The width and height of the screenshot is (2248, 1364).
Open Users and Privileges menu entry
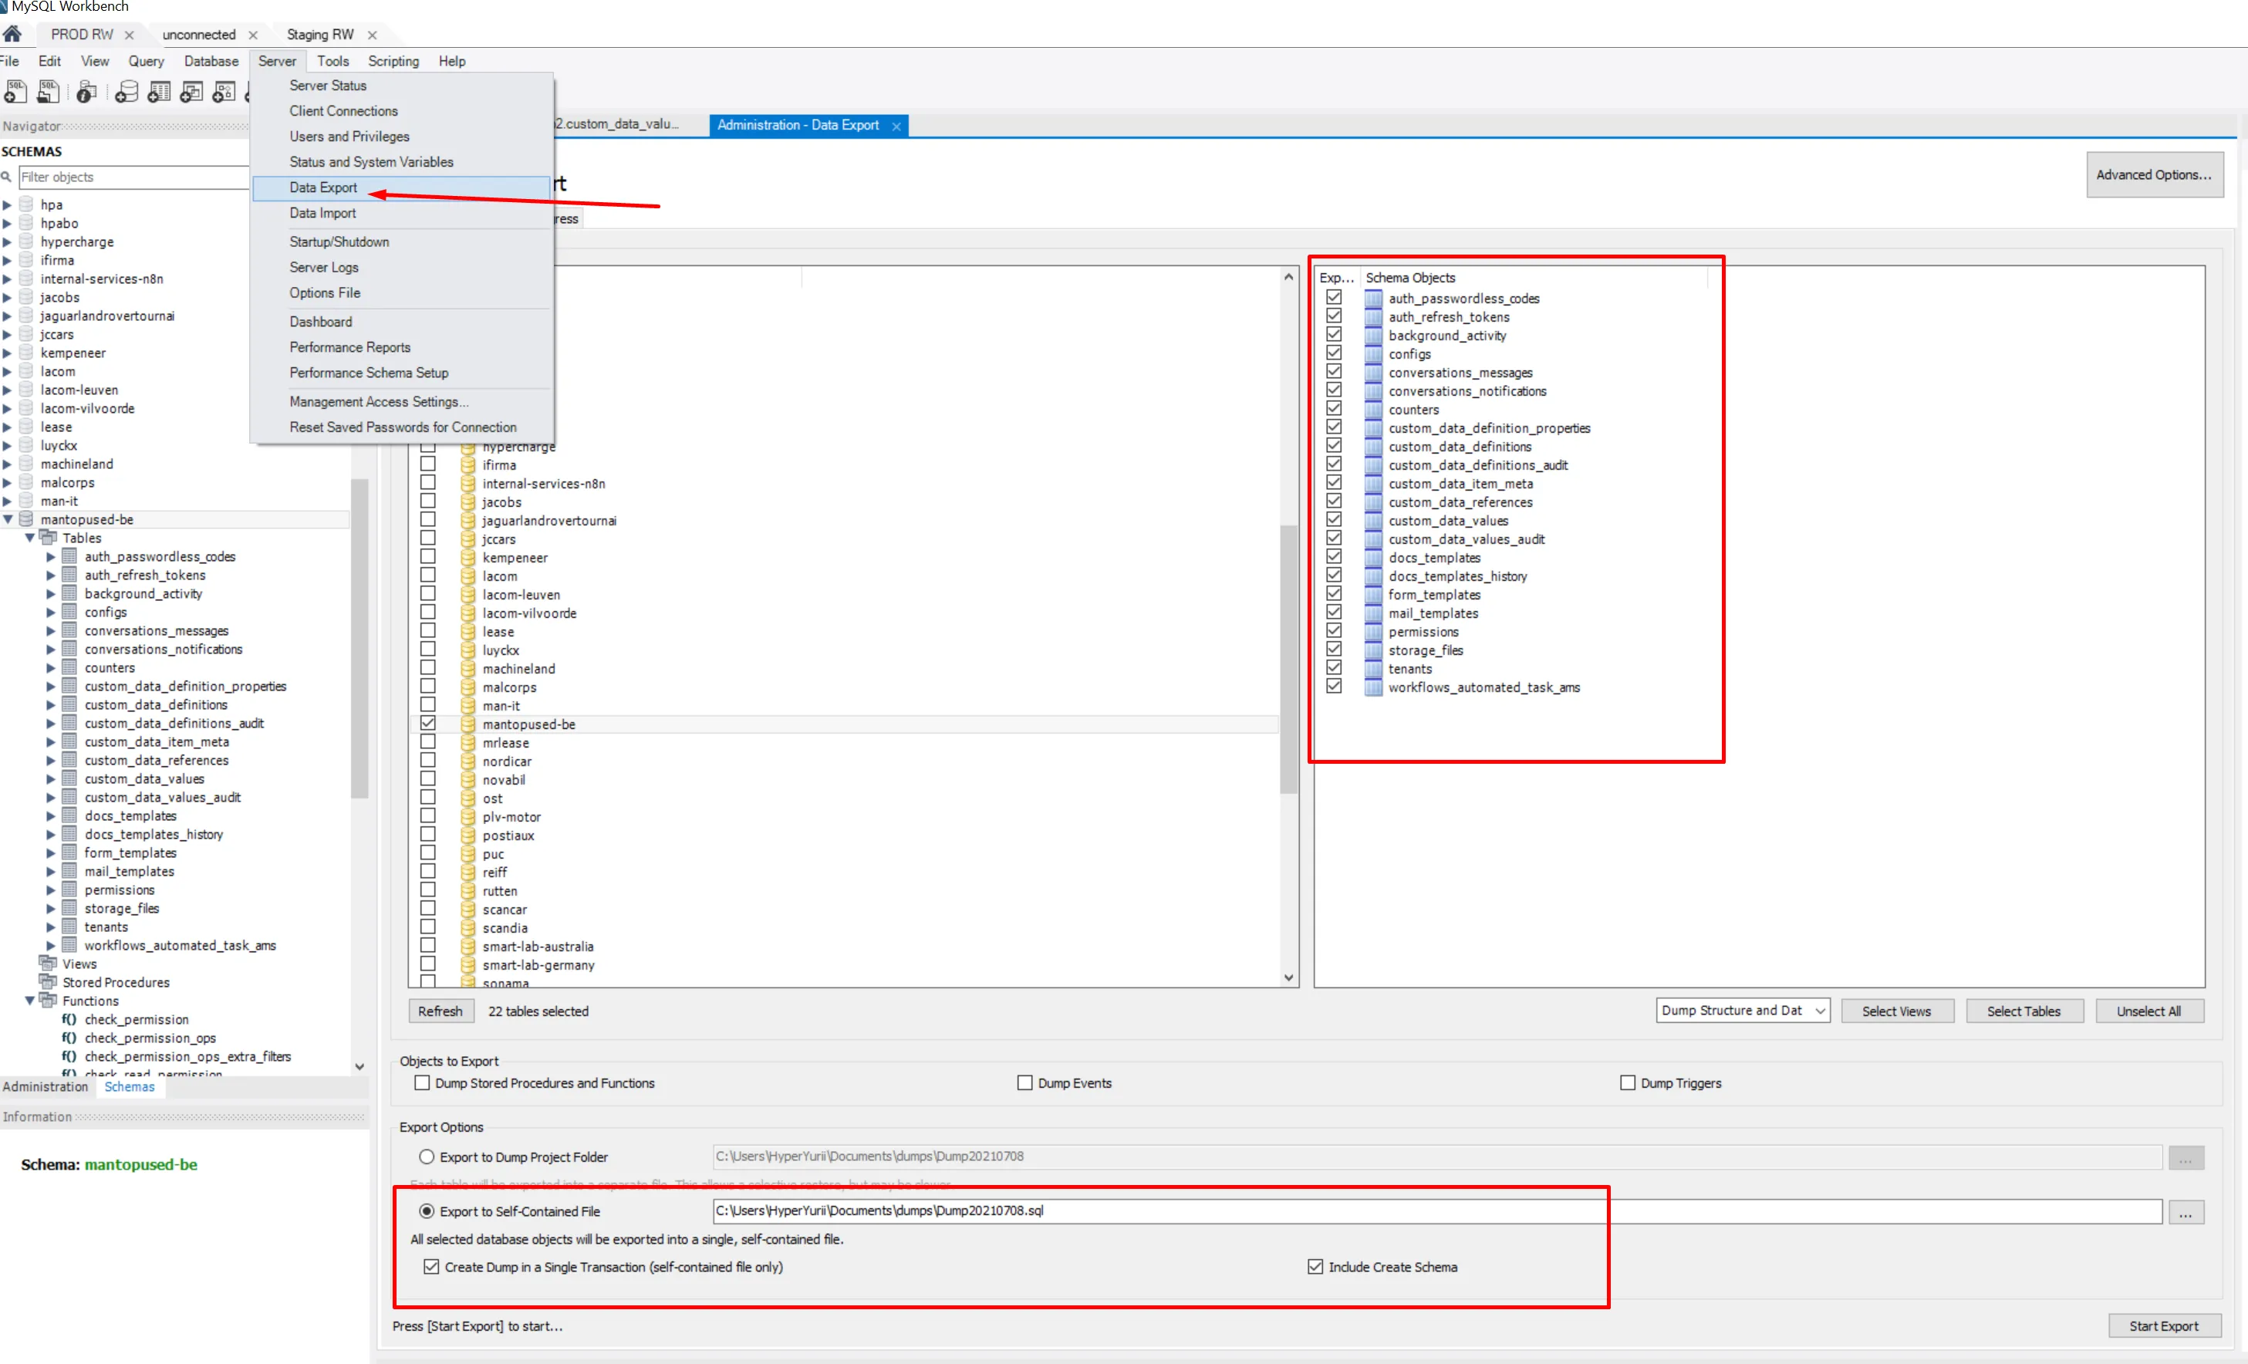point(401,136)
